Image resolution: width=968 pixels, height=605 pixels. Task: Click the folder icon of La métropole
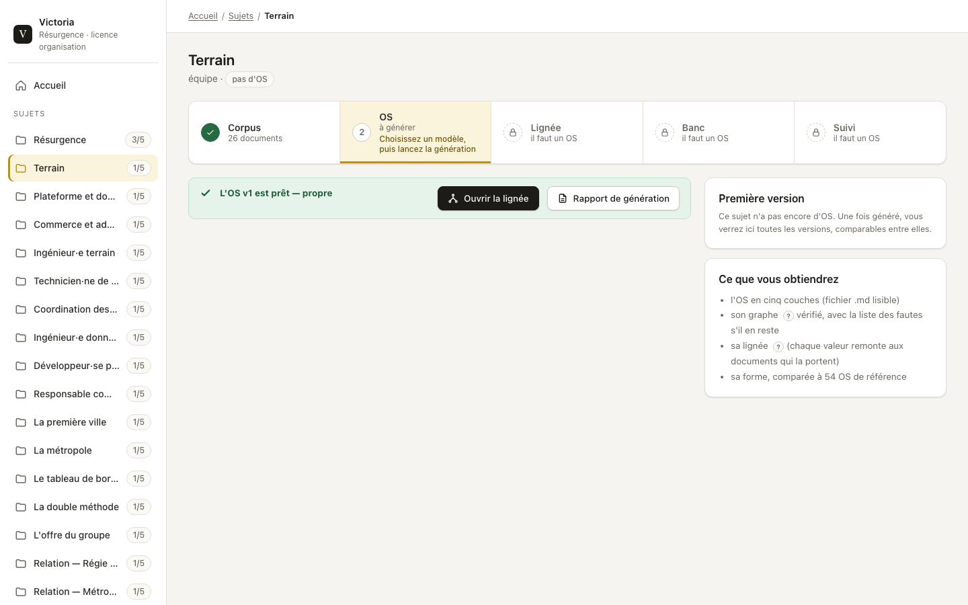21,450
